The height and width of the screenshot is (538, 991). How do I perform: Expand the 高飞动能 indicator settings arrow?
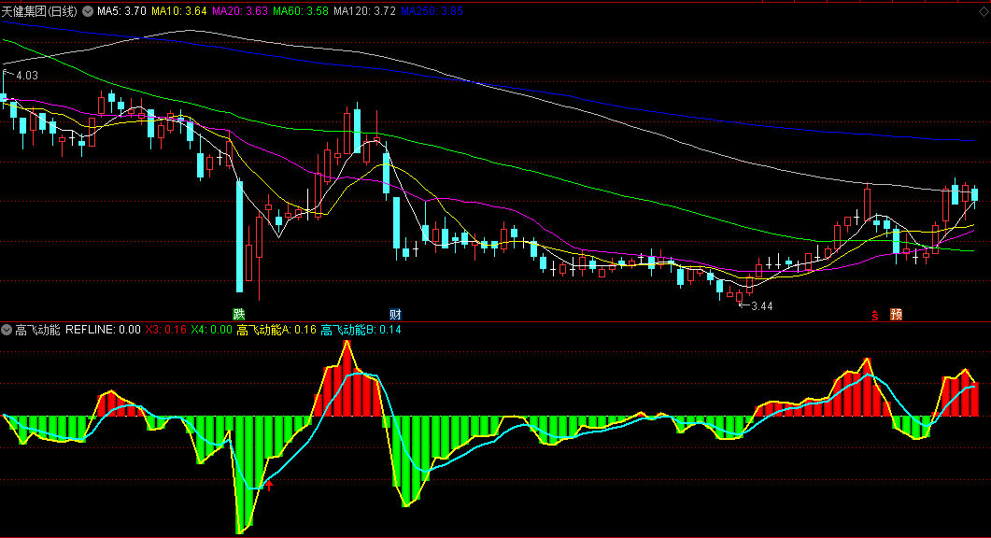[7, 330]
